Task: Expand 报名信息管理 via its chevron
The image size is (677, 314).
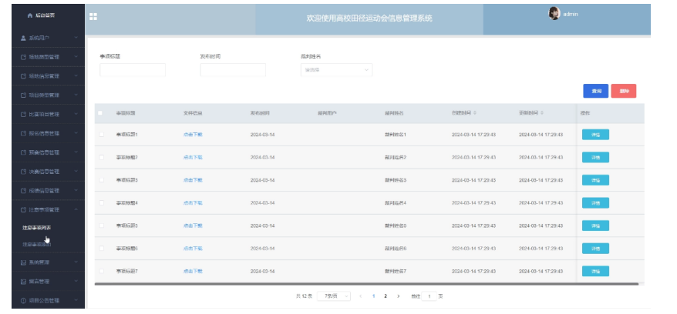Action: 76,133
